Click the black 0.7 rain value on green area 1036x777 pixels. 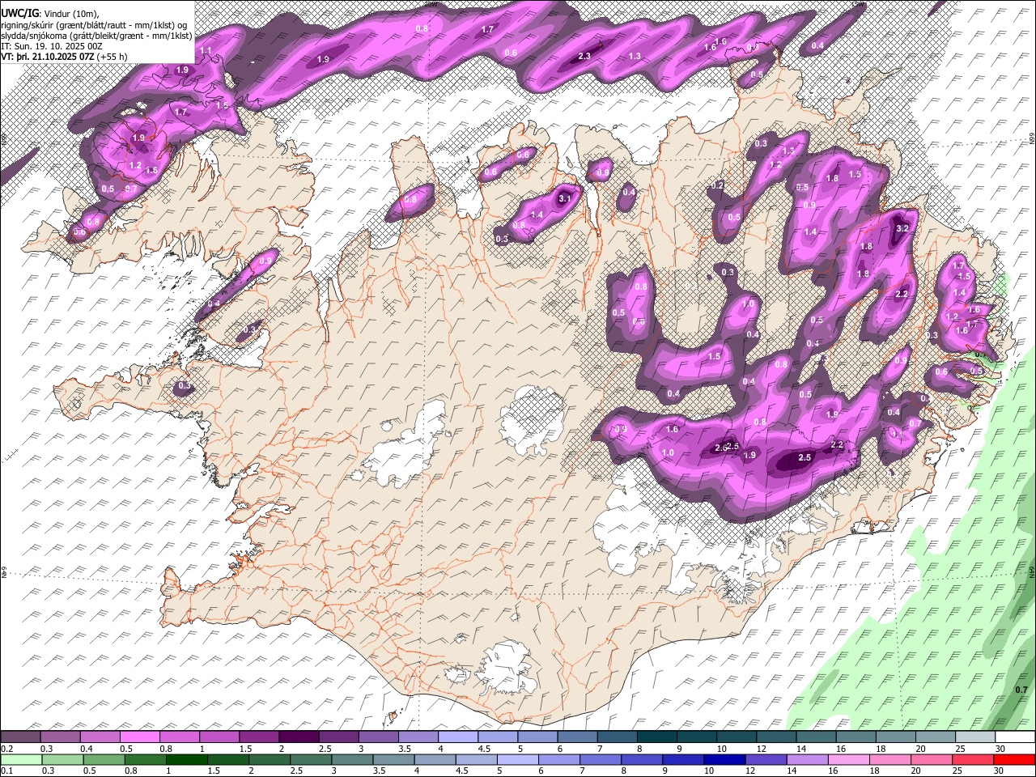point(1021,690)
